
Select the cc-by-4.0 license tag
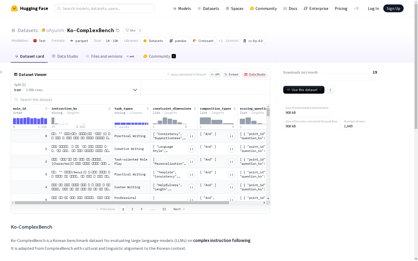click(253, 41)
